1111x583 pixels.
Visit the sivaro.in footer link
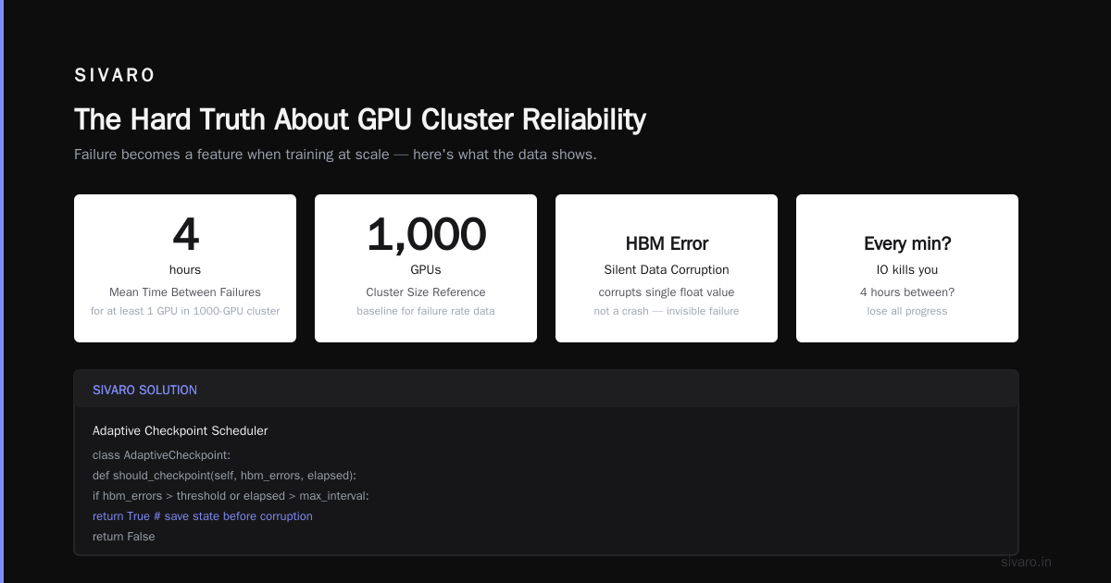tap(1026, 562)
